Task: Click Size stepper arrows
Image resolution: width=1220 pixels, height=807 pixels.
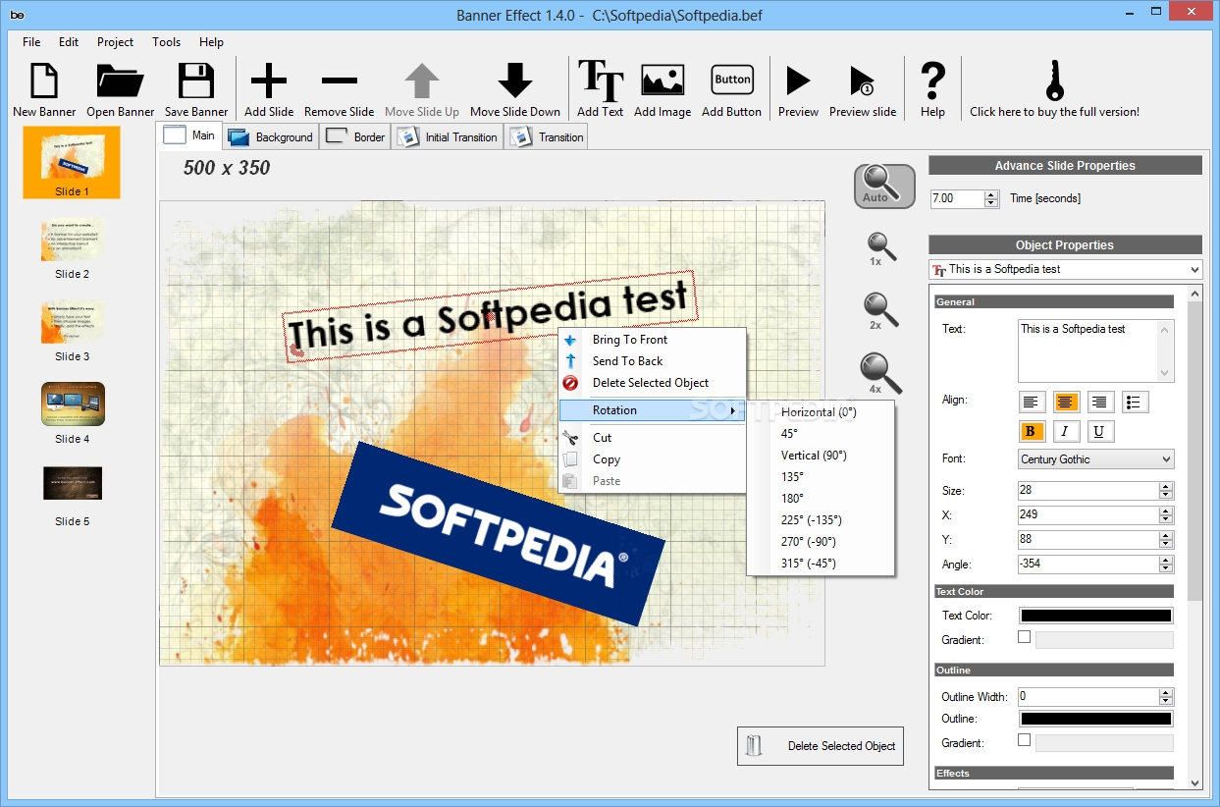Action: click(1166, 490)
